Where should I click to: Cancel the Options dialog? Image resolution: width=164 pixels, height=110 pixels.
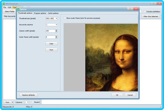(x=130, y=95)
